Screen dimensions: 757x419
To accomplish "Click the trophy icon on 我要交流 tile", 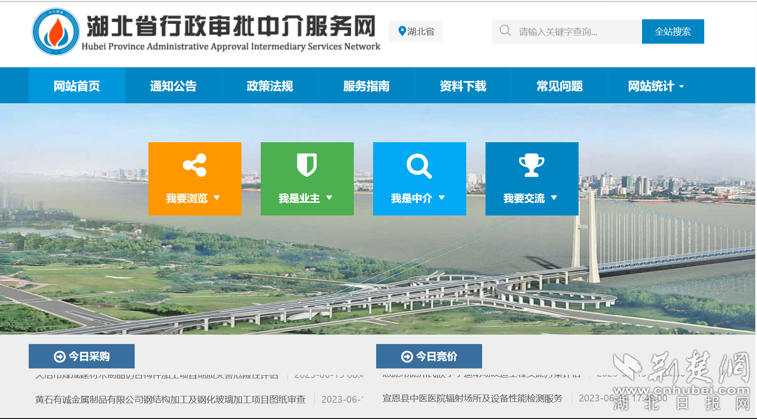I will click(x=531, y=165).
